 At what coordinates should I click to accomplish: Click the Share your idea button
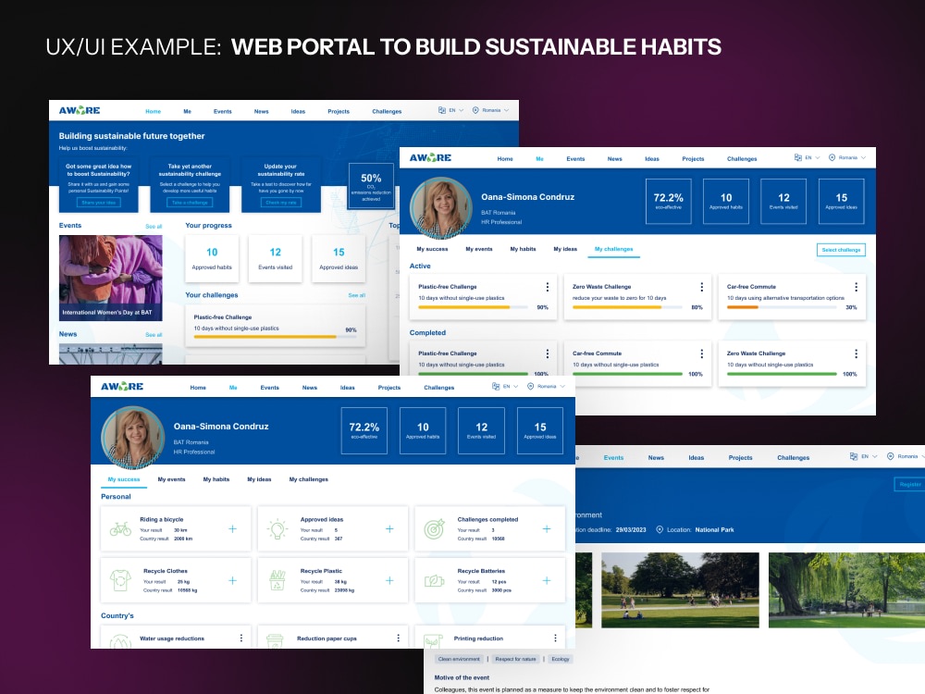click(98, 203)
